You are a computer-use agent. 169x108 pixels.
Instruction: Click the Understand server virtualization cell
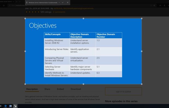coord(83,61)
